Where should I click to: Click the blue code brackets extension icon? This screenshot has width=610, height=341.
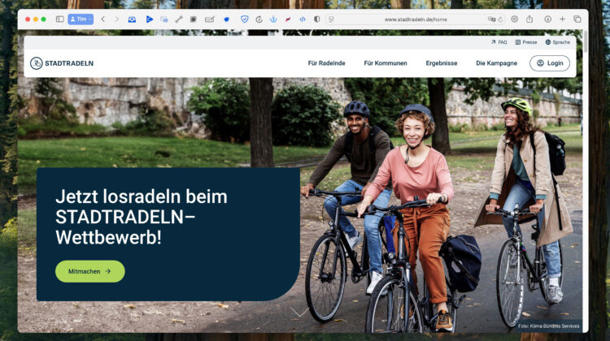pos(303,19)
